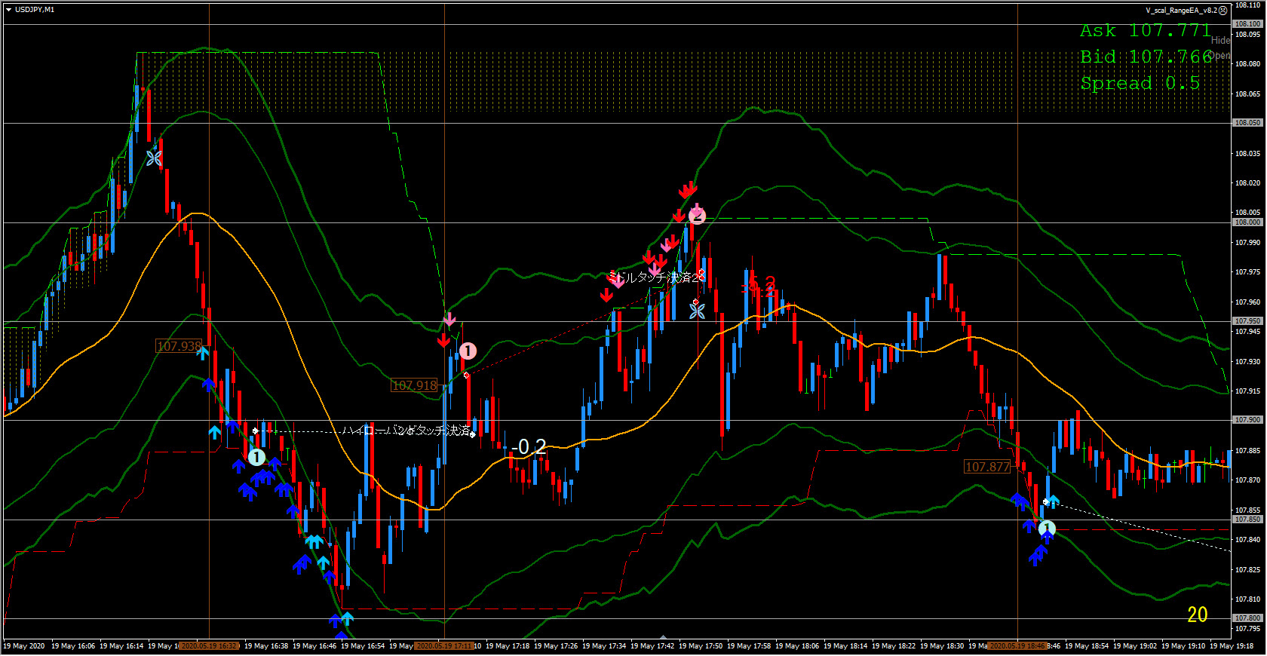Click the 19 May 17:58 time label

click(x=749, y=646)
